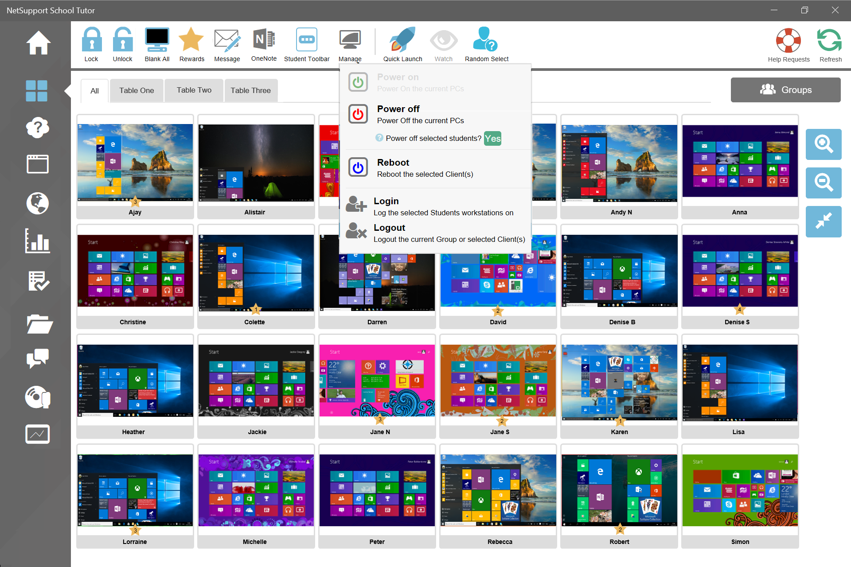Viewport: 851px width, 567px height.
Task: Zoom in on student thumbnails
Action: click(823, 144)
